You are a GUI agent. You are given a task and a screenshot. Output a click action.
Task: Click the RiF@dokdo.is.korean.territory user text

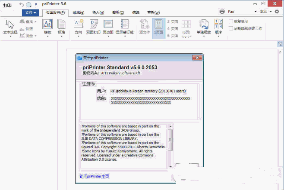pos(148,91)
